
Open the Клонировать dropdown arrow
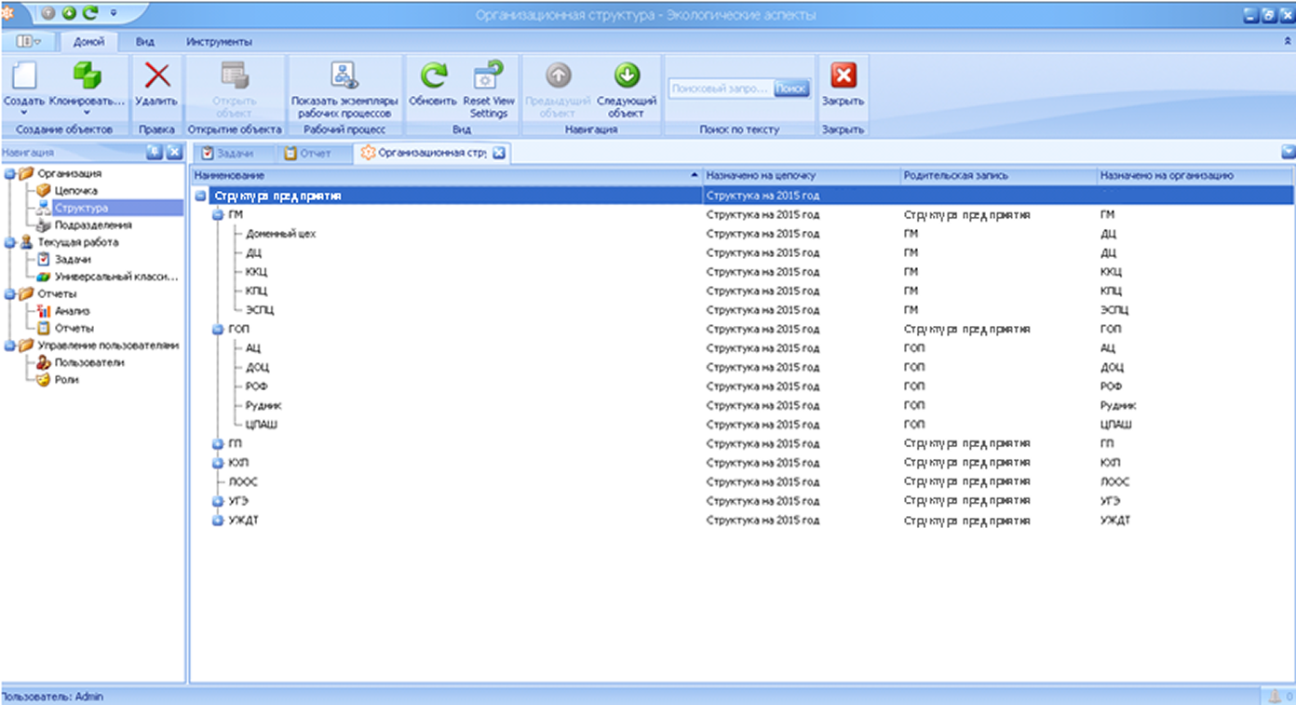(x=86, y=113)
